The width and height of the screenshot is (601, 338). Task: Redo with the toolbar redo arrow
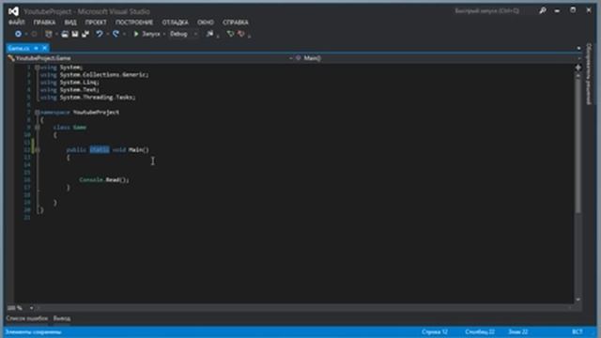(116, 34)
